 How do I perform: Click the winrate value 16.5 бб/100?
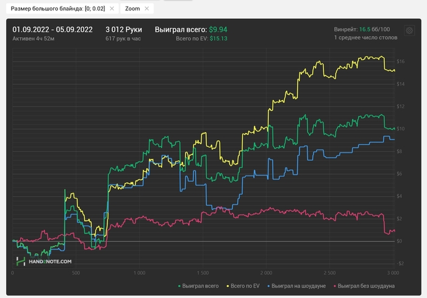375,29
